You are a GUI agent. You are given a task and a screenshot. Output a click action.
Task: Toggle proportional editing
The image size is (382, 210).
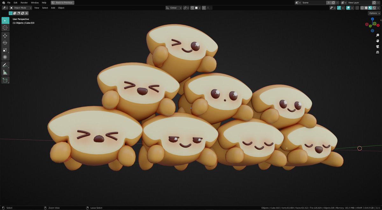(204, 8)
